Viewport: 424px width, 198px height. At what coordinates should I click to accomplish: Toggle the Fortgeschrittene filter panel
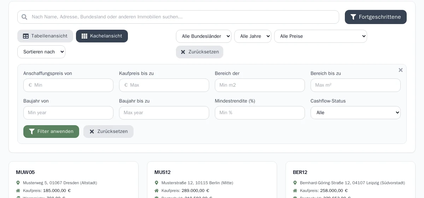376,17
